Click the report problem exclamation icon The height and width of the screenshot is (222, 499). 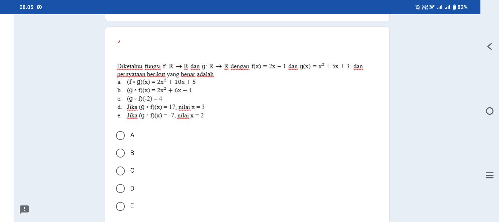[x=24, y=210]
